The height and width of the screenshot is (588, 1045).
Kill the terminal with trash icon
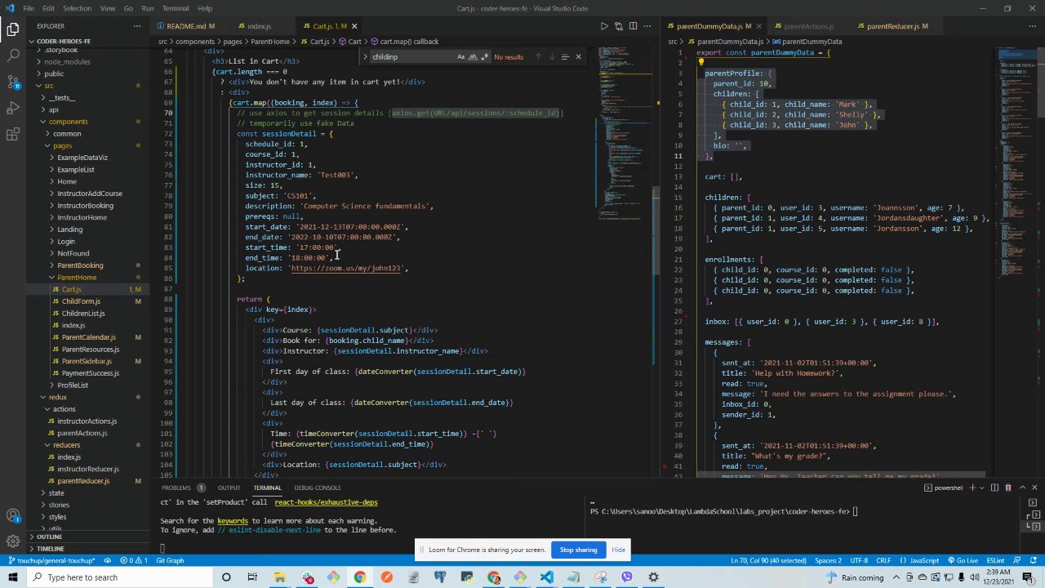tap(1007, 488)
